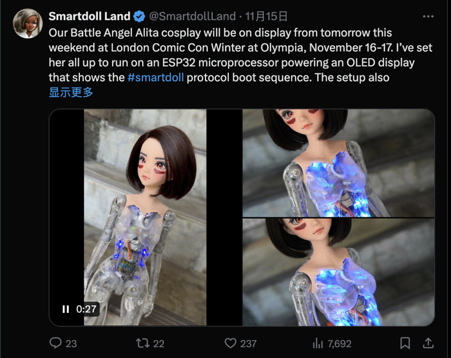The image size is (451, 358).
Task: Click the Smartdoll Land display name
Action: click(90, 16)
